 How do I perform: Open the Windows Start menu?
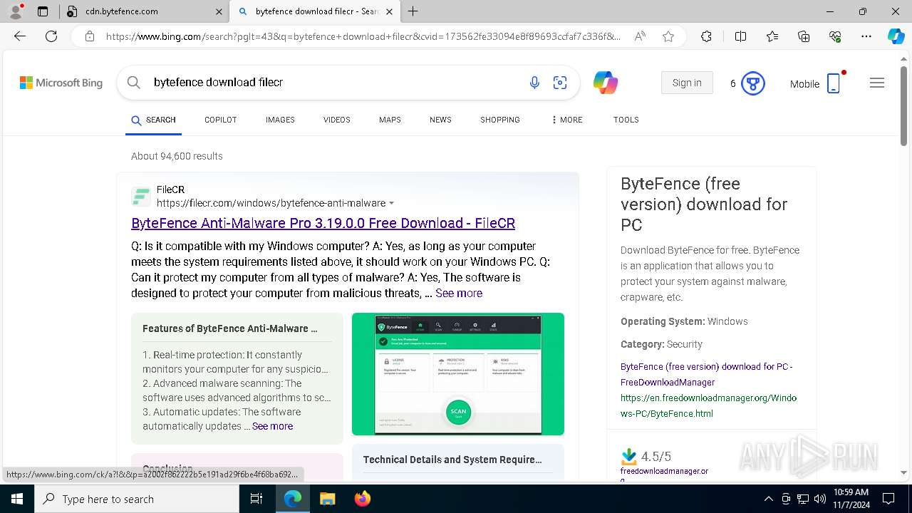pos(16,499)
